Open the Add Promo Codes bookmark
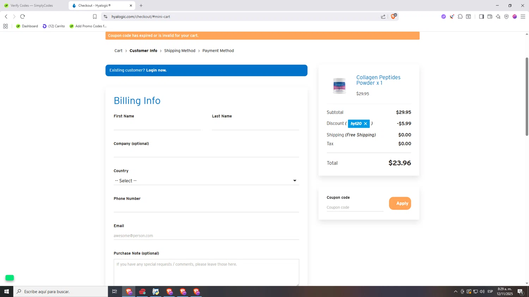 [88, 26]
